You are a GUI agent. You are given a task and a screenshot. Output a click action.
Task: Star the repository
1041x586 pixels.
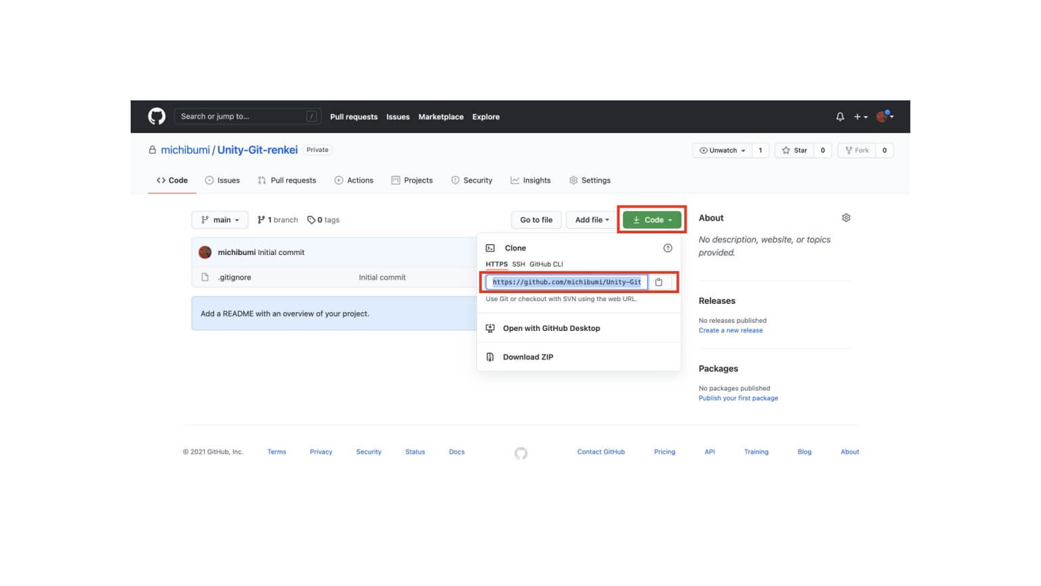[794, 151]
